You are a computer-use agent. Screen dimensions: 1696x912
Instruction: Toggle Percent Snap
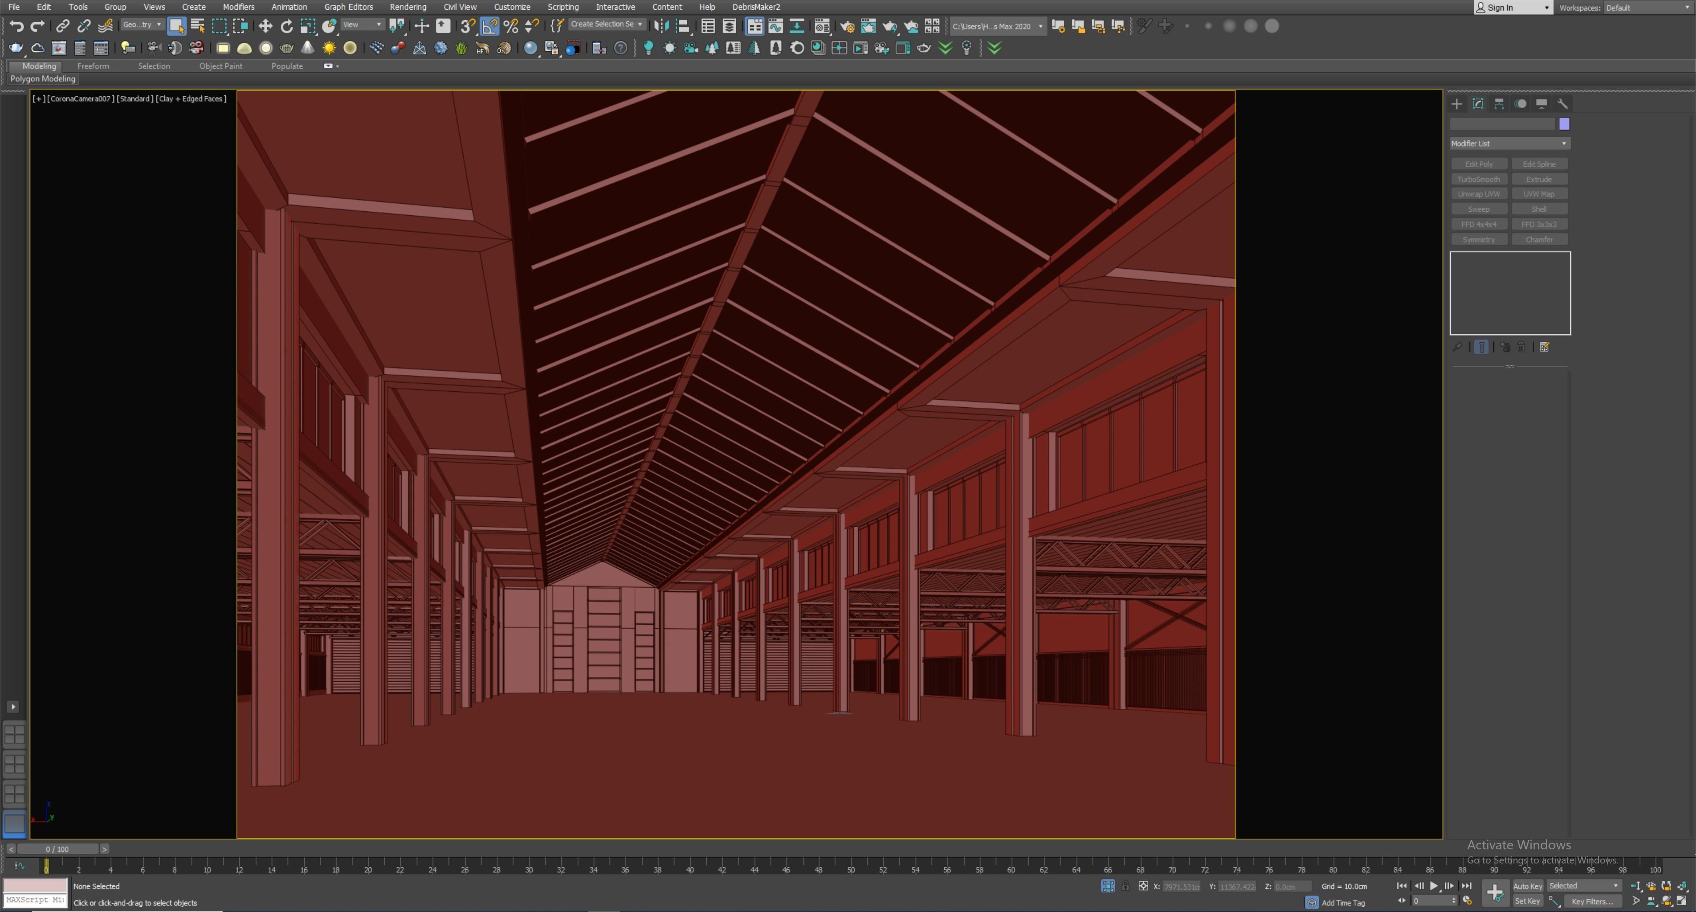pyautogui.click(x=510, y=26)
